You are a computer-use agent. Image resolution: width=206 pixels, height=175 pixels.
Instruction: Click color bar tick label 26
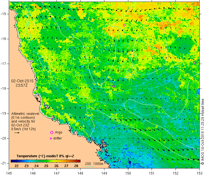pyautogui.click(x=56, y=166)
